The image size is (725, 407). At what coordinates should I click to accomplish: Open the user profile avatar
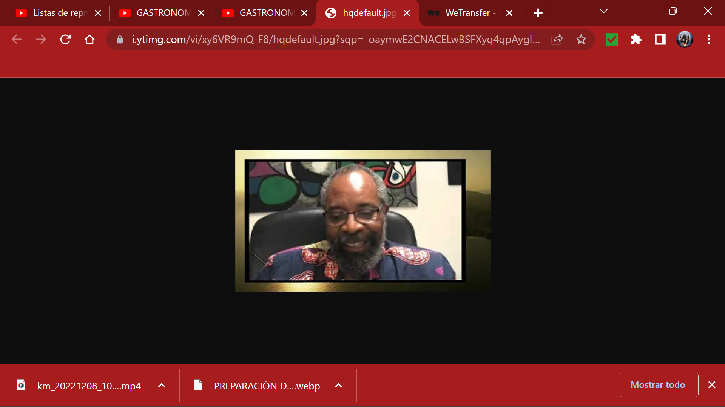(x=684, y=40)
